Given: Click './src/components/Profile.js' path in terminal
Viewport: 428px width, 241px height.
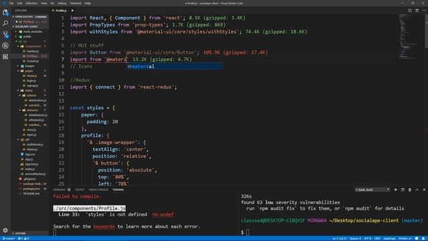Looking at the screenshot, I should [89, 208].
